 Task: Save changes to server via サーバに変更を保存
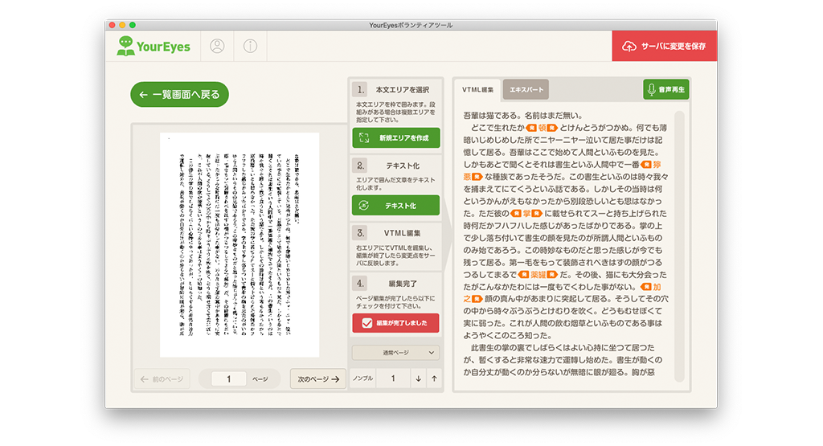point(664,46)
